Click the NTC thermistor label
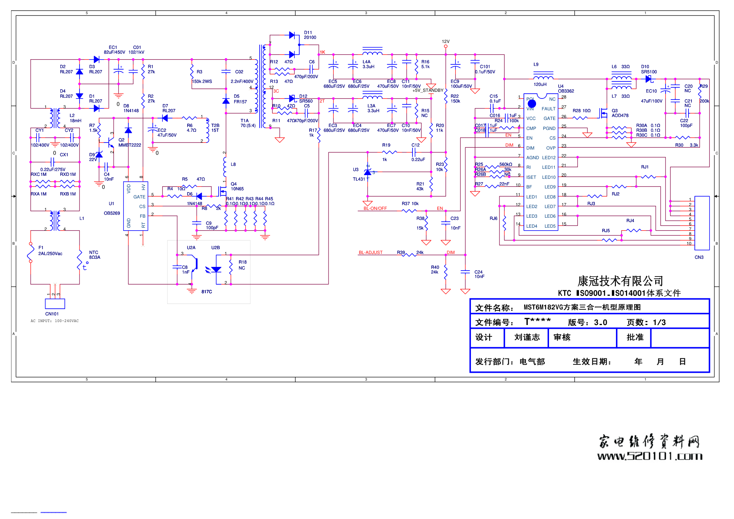Viewport: 734px width, 519px height. pos(94,252)
